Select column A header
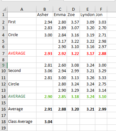The width and height of the screenshot is (116, 131). click(22, 9)
